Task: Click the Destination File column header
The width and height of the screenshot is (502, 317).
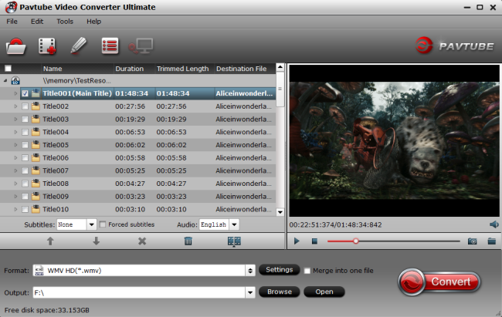Action: click(245, 69)
